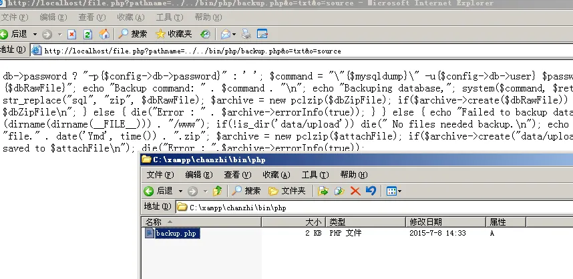The width and height of the screenshot is (573, 279).
Task: Click the Print icon in IE toolbar
Action: click(246, 33)
